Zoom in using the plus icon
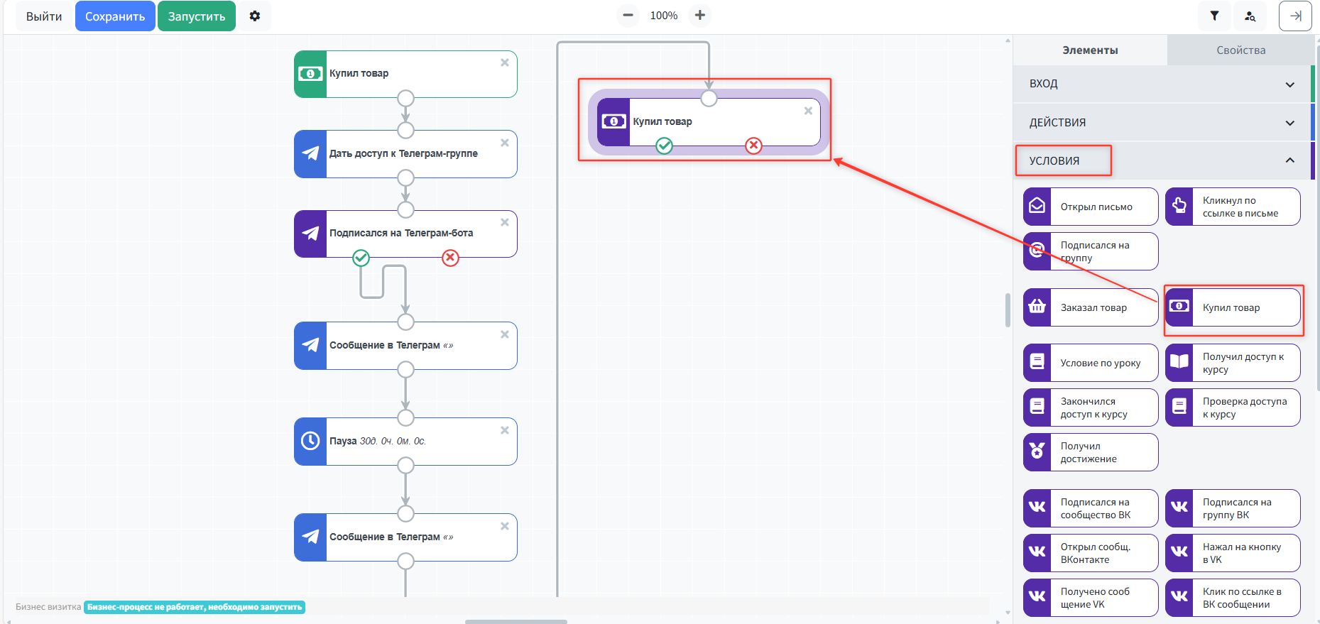1320x624 pixels. coord(700,15)
